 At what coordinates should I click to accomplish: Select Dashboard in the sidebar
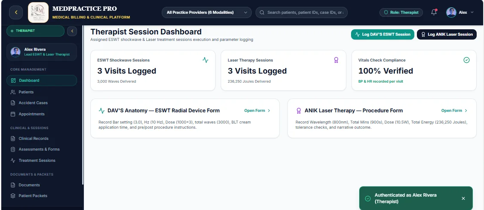tap(42, 80)
